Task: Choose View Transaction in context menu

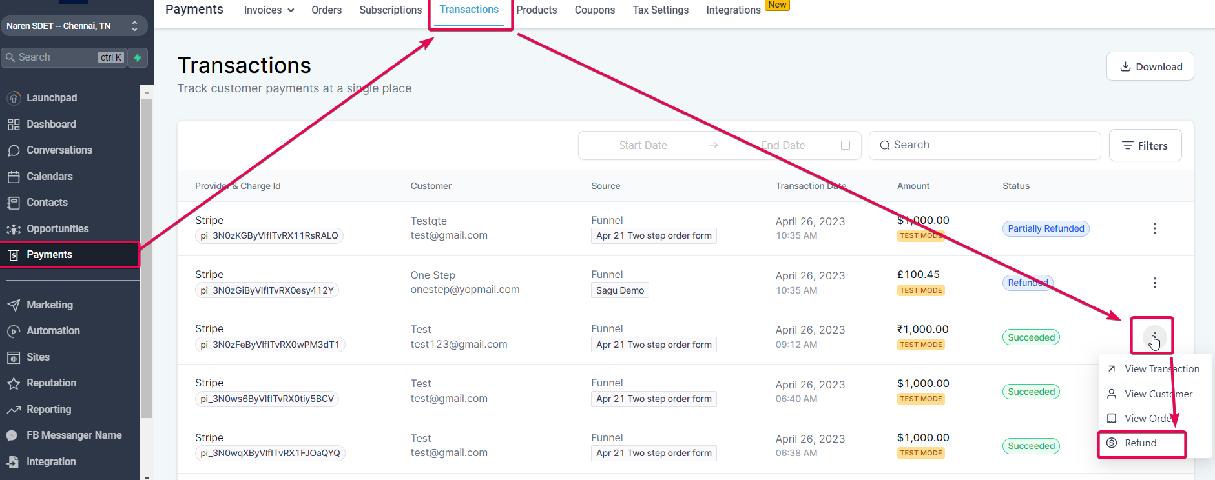Action: [x=1154, y=369]
